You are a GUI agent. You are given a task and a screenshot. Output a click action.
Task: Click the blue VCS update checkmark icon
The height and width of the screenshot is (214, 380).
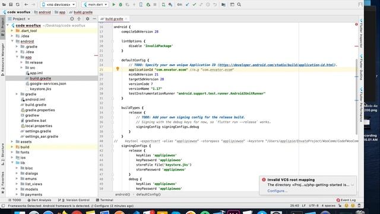[188, 4]
